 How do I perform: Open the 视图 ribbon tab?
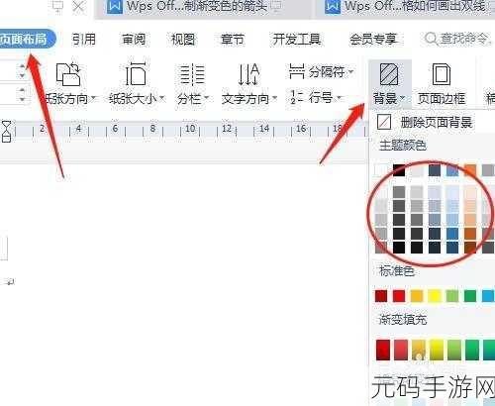183,40
